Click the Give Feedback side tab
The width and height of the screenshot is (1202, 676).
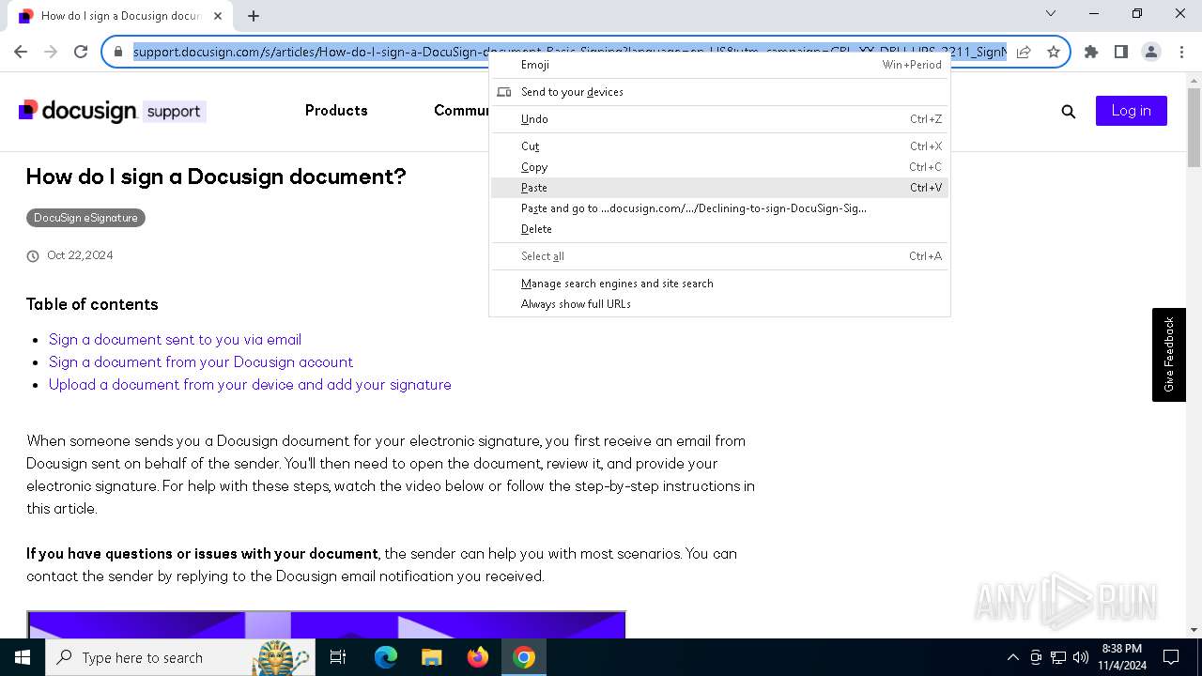pyautogui.click(x=1169, y=355)
